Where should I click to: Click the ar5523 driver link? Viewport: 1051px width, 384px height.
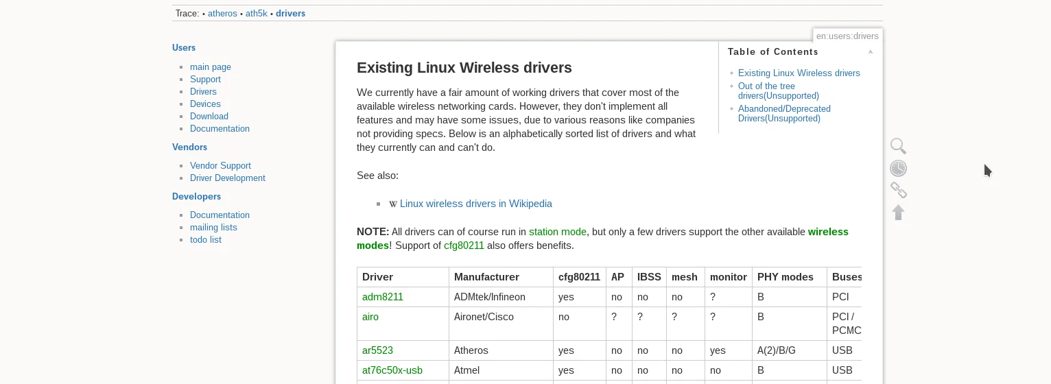(377, 350)
